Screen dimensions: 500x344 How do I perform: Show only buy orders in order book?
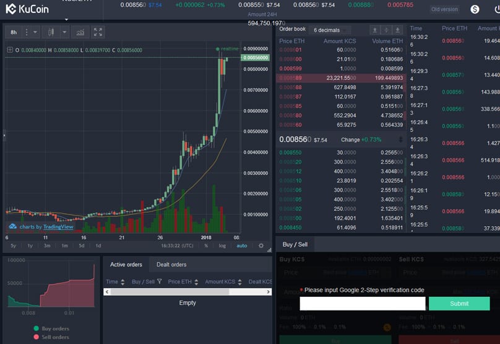tap(397, 30)
